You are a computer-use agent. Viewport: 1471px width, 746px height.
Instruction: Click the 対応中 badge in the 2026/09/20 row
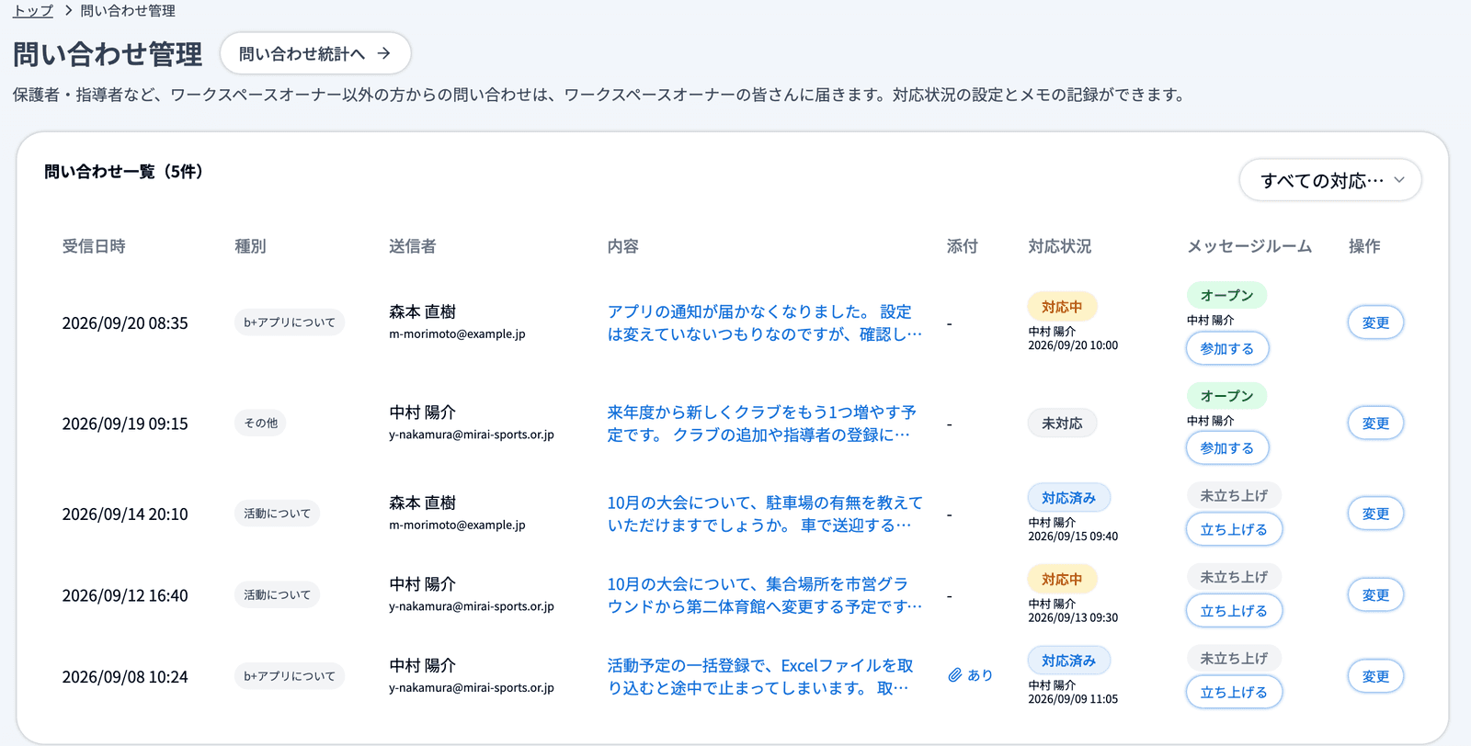point(1062,307)
